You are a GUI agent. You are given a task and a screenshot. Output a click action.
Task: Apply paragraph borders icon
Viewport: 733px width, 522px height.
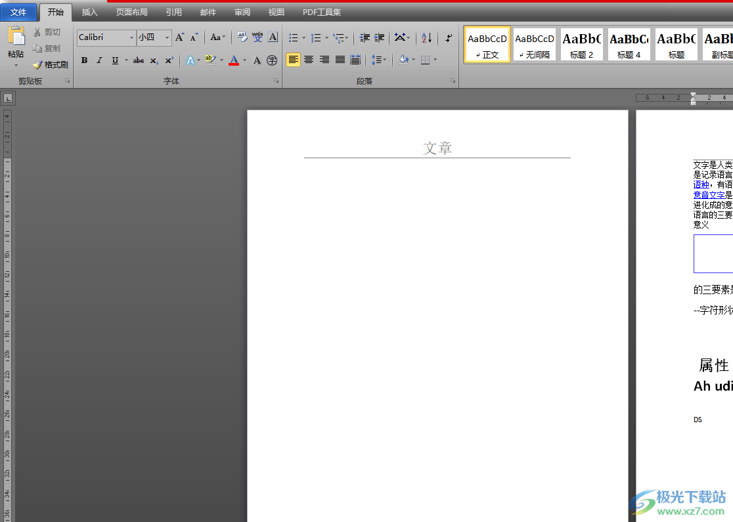tap(425, 59)
